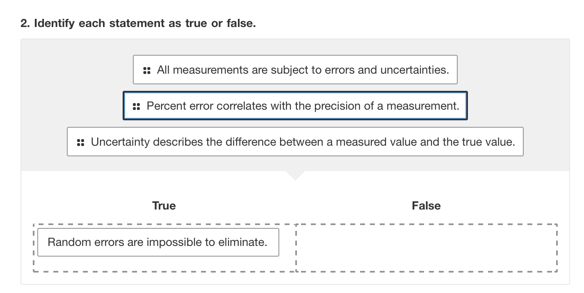Screen dimensions: 584x293
Task: Select 'Random errors are impossible to eliminate'
Action: point(158,242)
